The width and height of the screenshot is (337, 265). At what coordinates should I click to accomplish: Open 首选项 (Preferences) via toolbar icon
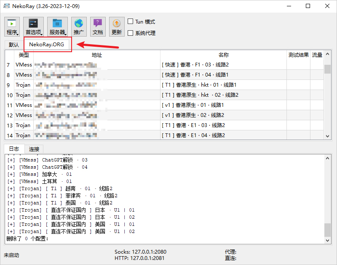coord(33,26)
